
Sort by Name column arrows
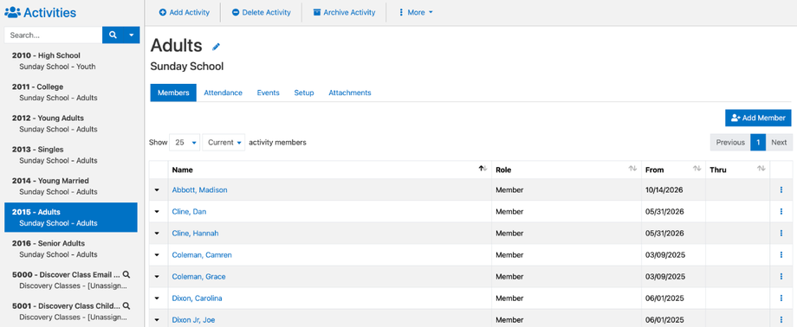[483, 169]
